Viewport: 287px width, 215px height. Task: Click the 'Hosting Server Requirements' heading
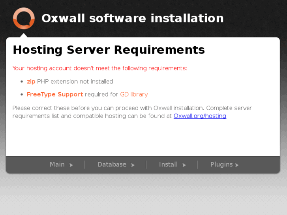109,50
